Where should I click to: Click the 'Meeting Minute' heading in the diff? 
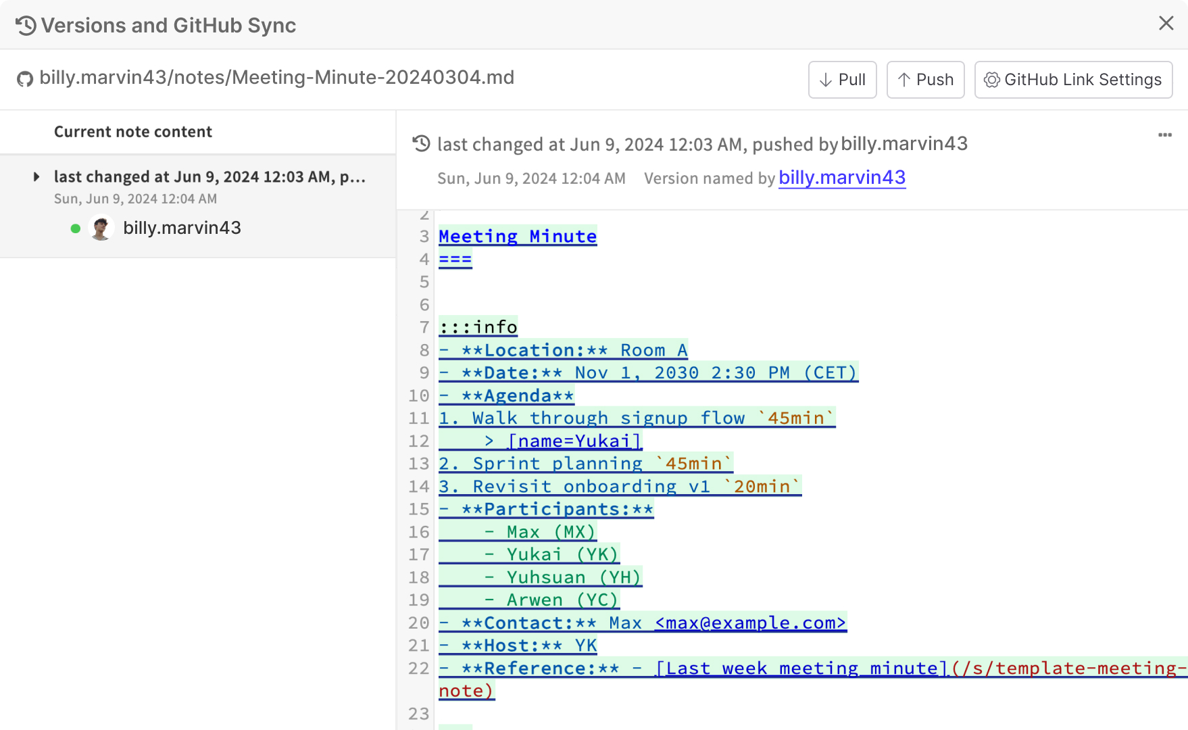click(517, 236)
